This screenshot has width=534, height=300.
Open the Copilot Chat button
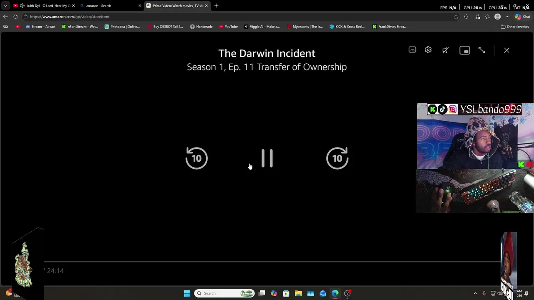click(x=522, y=17)
